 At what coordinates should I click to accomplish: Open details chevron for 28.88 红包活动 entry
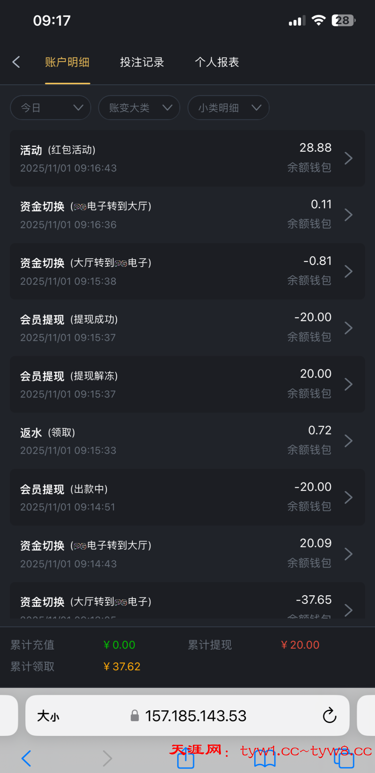[x=348, y=158]
